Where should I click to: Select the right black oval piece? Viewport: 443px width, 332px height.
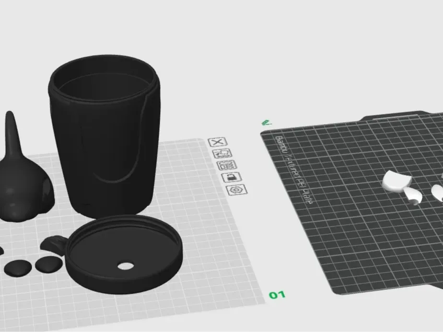[x=48, y=263]
